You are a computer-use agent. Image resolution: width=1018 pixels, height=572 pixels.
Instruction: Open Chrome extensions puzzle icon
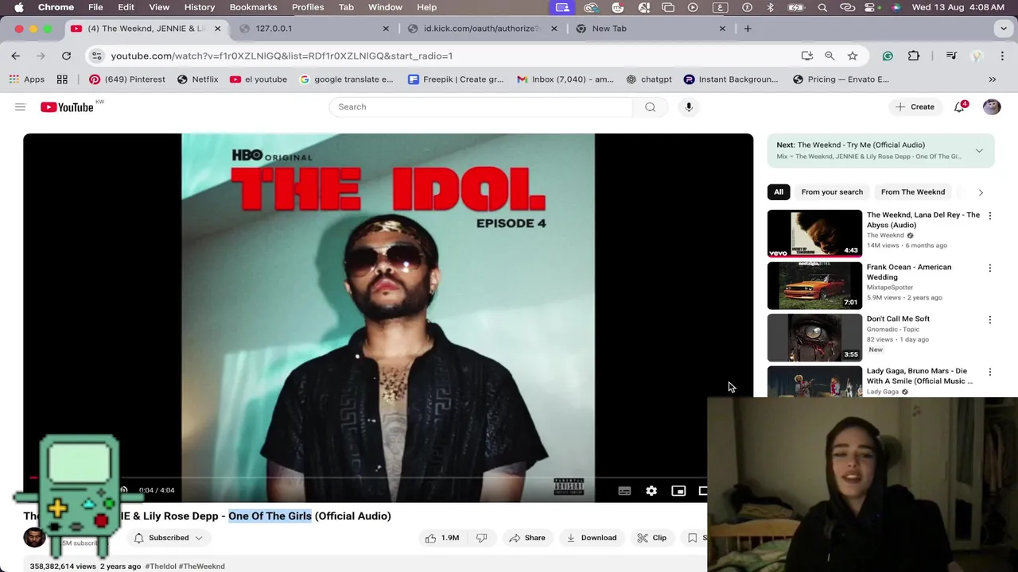click(914, 56)
